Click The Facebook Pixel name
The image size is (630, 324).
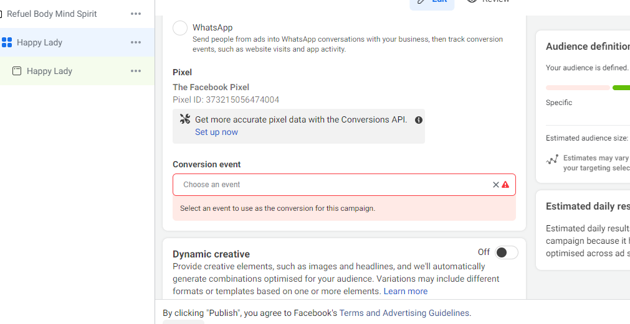point(211,87)
